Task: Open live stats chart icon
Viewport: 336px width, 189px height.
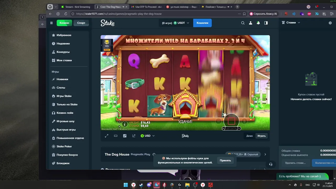Action: (125, 136)
